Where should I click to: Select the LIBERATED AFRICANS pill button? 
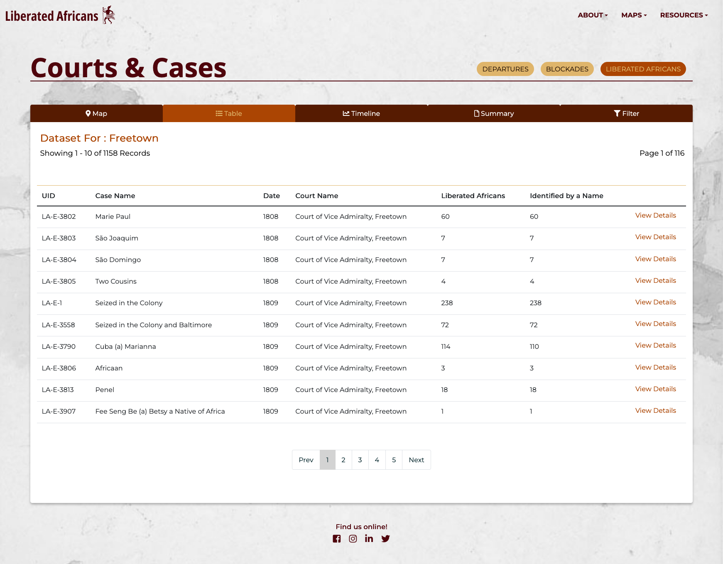pos(643,69)
